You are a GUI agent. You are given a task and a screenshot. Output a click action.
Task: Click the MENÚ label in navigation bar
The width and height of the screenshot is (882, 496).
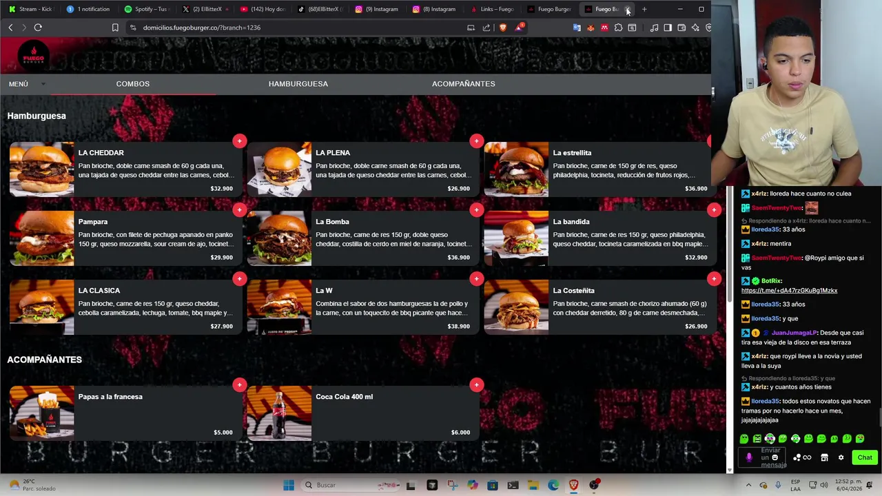[19, 84]
